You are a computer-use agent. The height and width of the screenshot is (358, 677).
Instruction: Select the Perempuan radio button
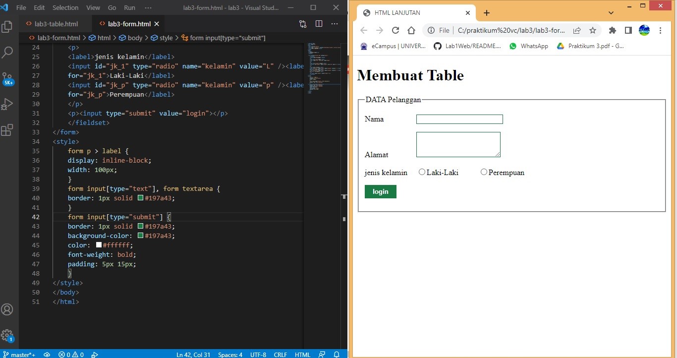click(484, 172)
